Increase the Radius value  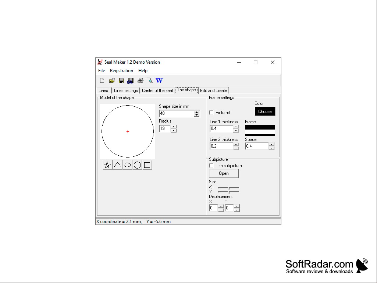pos(173,127)
